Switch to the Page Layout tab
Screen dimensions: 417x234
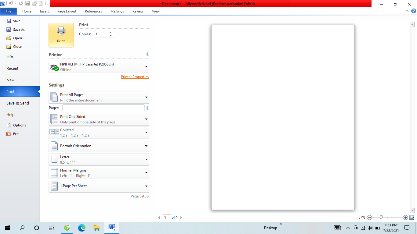pos(67,11)
